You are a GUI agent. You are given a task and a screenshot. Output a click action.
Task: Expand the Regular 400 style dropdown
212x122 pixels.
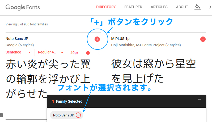[51, 52]
